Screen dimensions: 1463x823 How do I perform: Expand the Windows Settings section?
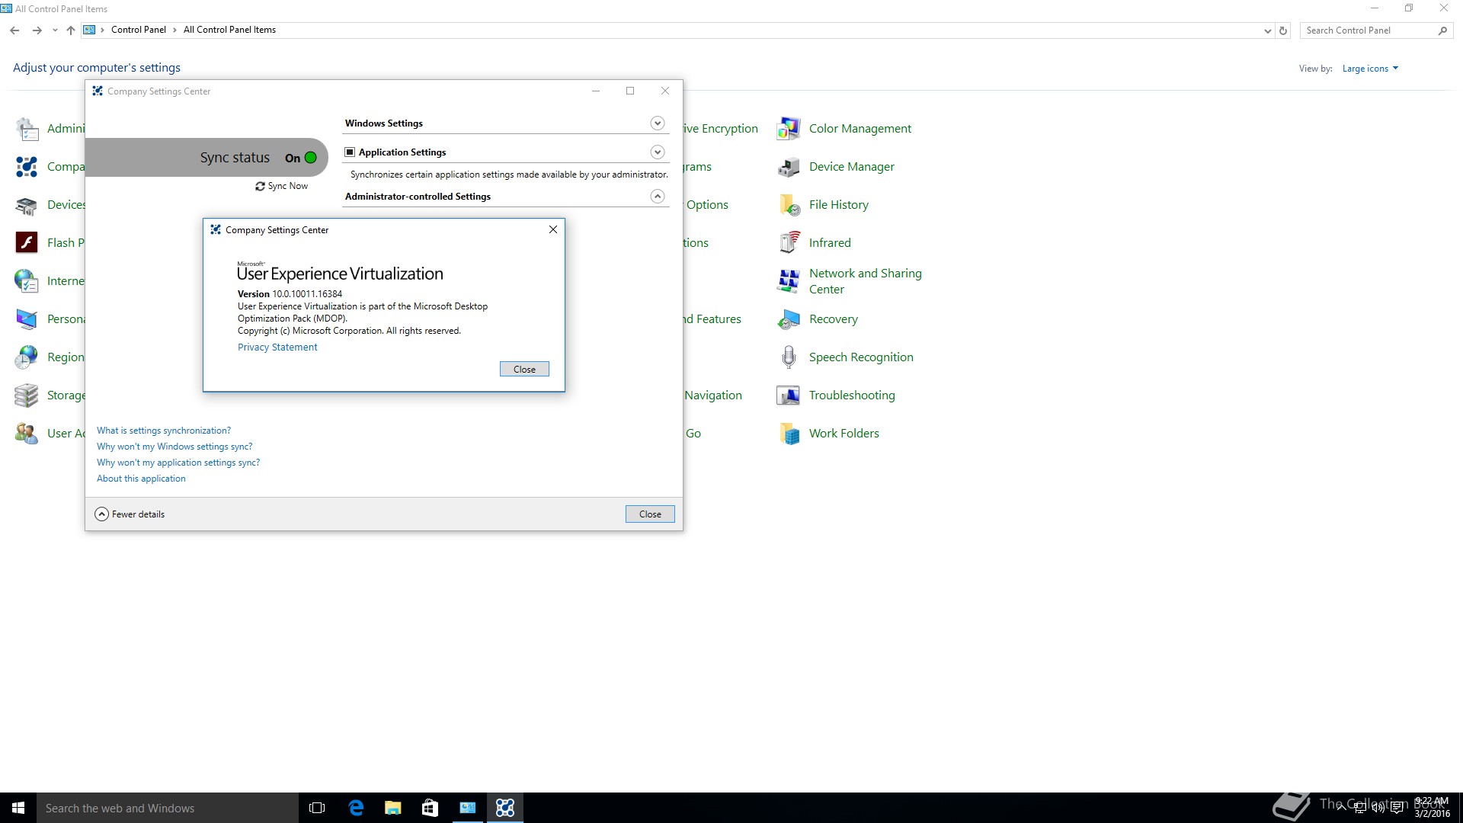(657, 123)
